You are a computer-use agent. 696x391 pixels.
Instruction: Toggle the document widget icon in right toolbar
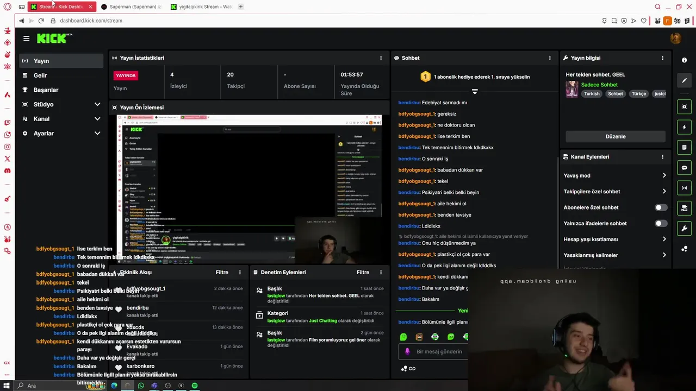click(x=685, y=147)
